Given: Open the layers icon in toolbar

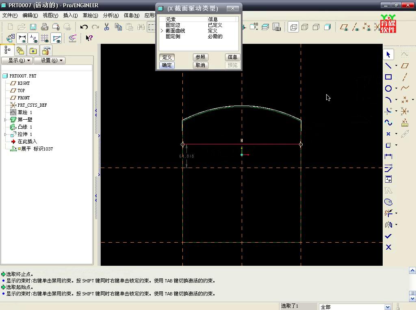Looking at the screenshot, I should [265, 27].
